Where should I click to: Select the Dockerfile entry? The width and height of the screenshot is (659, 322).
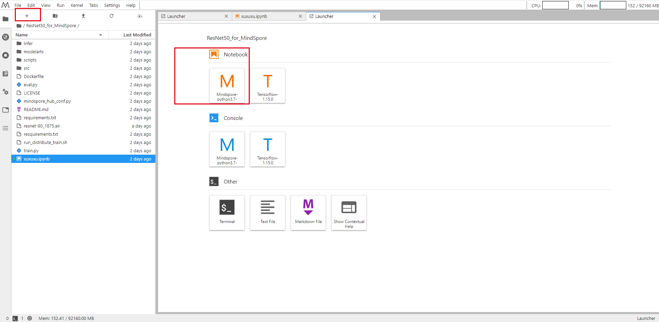coord(83,76)
